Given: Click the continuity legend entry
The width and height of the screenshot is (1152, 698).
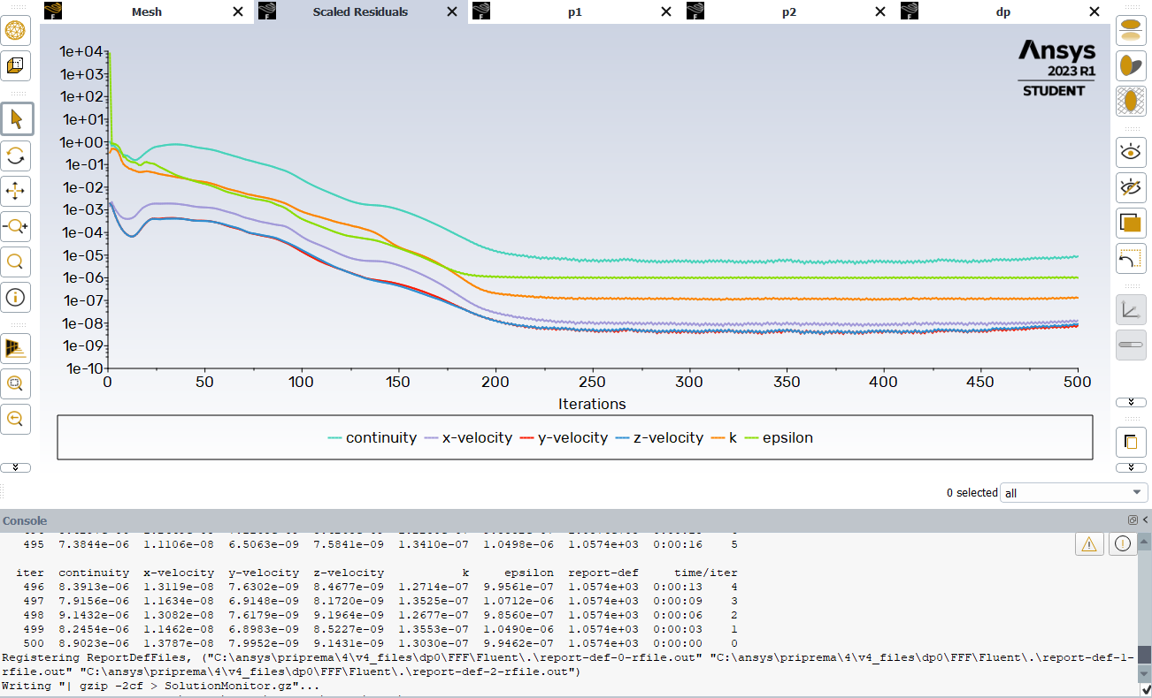Looking at the screenshot, I should click(x=372, y=437).
